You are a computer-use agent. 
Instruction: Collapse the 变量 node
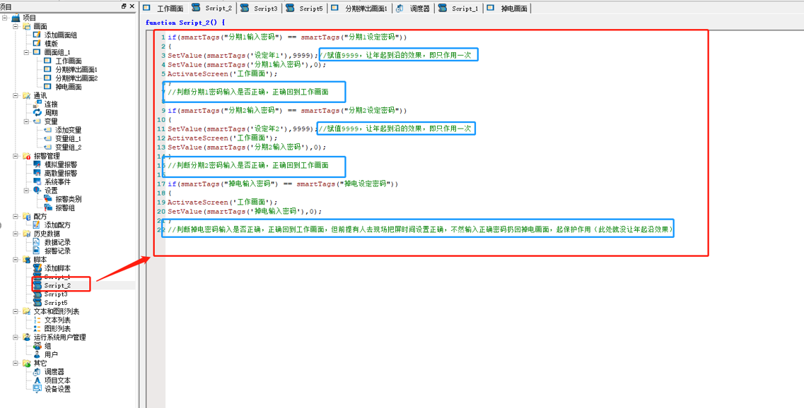26,121
